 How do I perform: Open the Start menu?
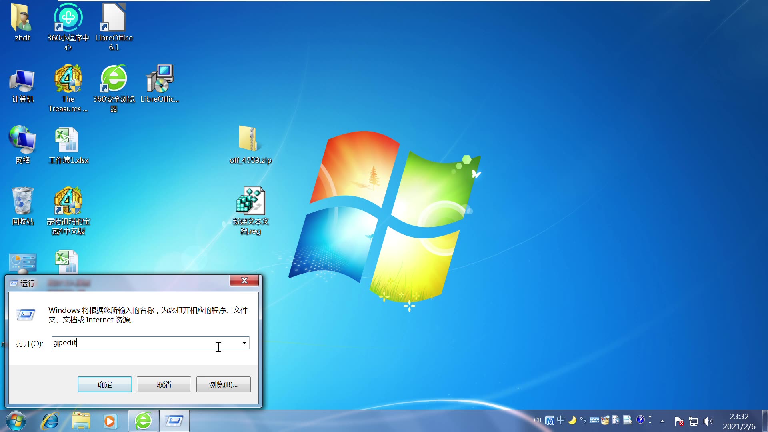coord(15,421)
